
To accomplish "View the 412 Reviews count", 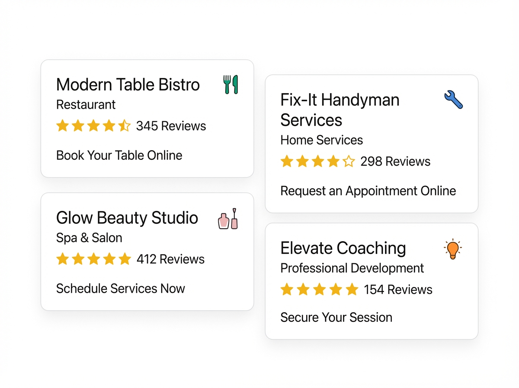I will click(170, 259).
